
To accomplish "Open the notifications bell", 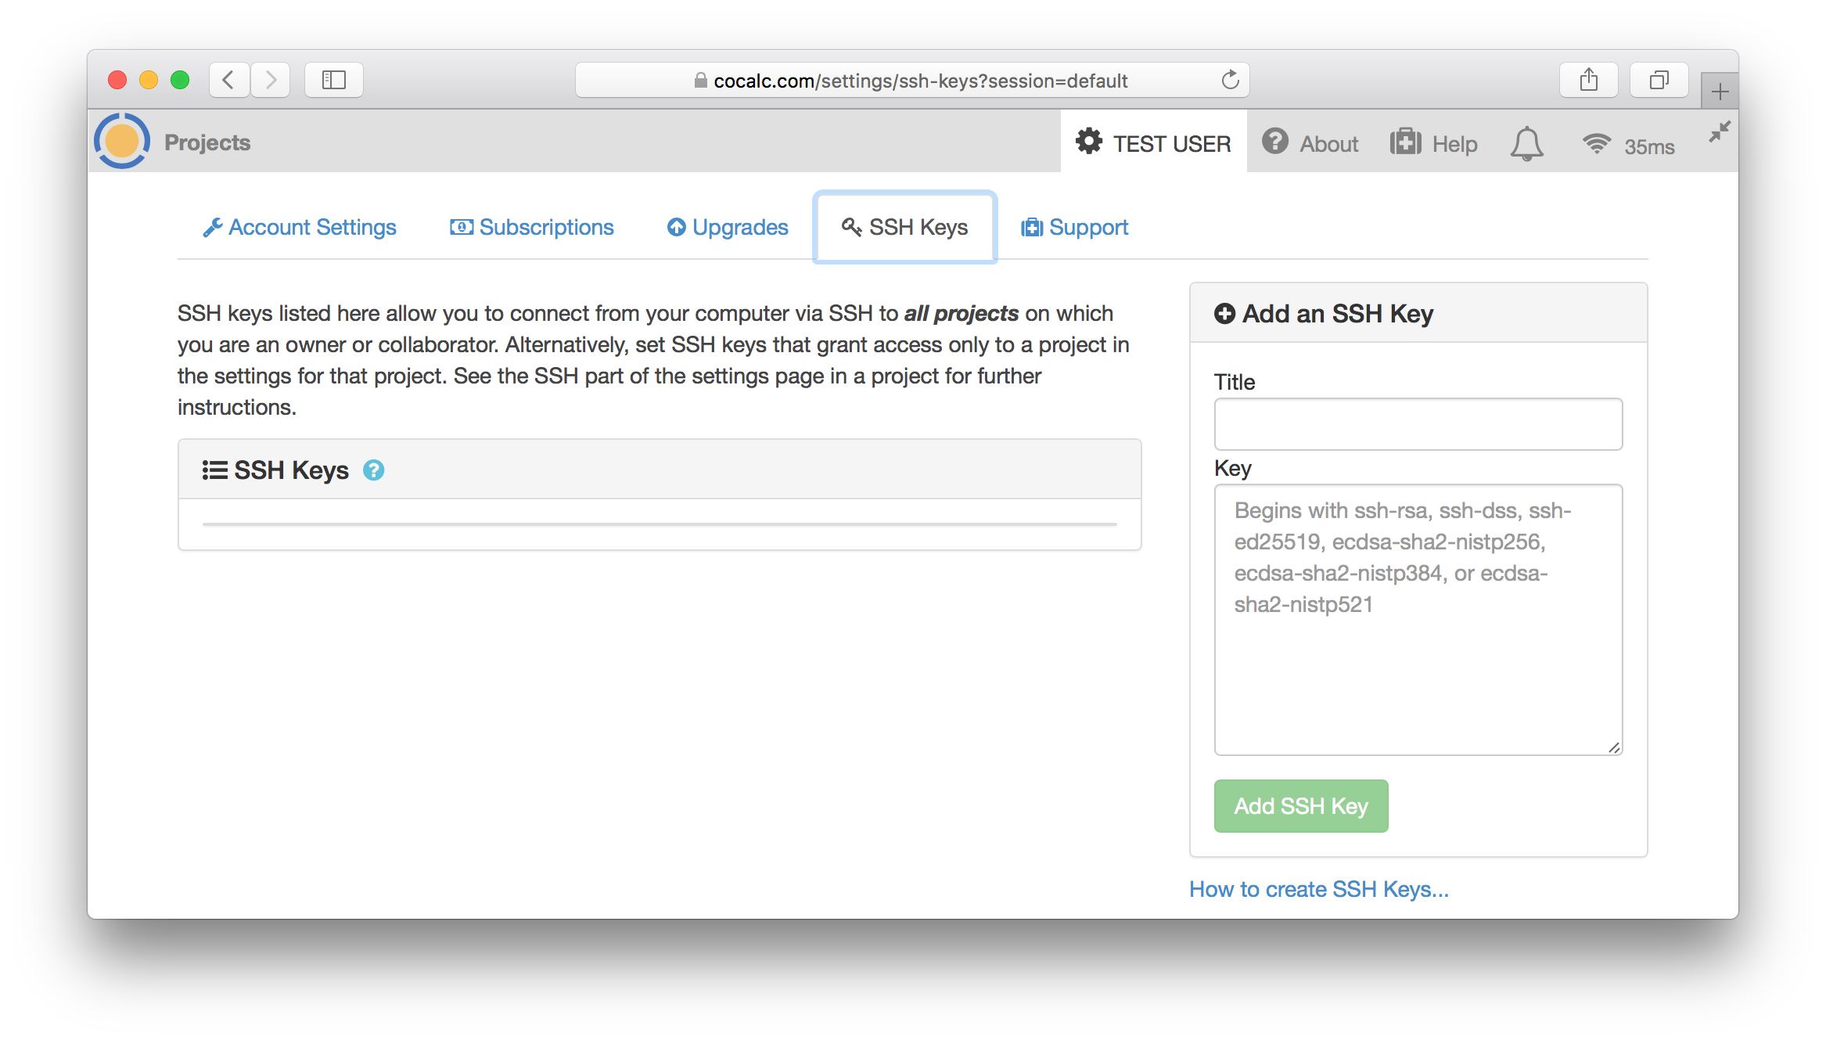I will click(1526, 144).
